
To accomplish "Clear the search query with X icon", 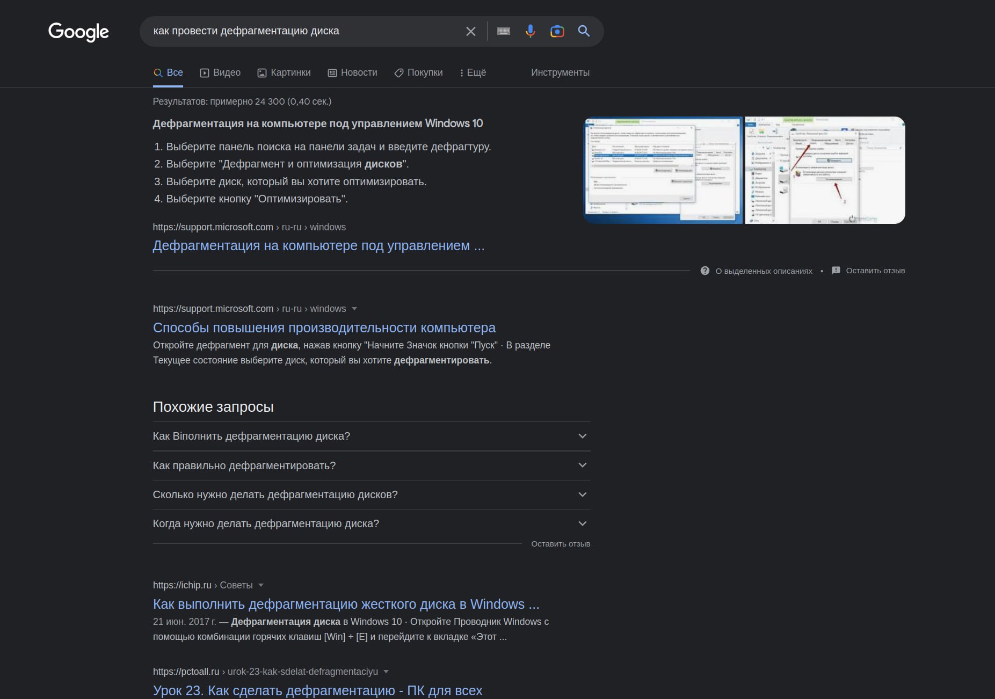I will click(471, 31).
